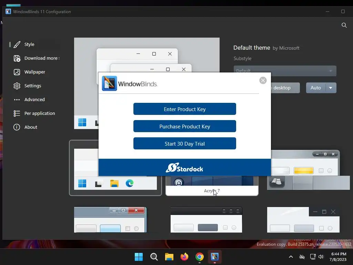Select white glossy style thumbnail

pyautogui.click(x=303, y=220)
